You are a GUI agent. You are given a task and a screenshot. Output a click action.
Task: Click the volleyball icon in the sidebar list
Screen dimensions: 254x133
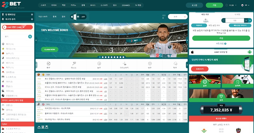pyautogui.click(x=3, y=63)
